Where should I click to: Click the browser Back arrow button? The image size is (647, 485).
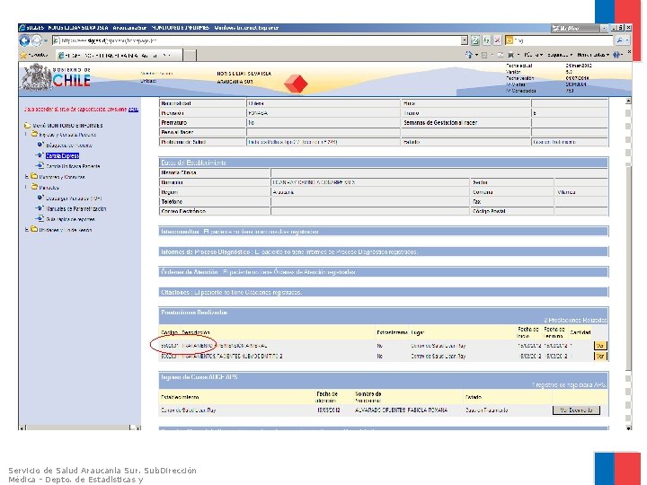tap(26, 40)
